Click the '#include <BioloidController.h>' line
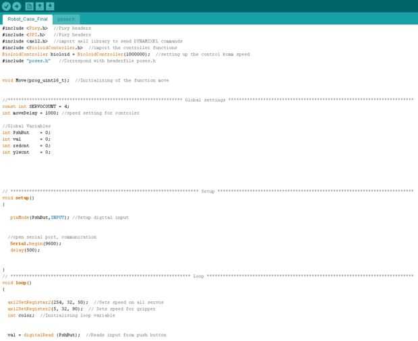The image size is (418, 341). coord(90,48)
